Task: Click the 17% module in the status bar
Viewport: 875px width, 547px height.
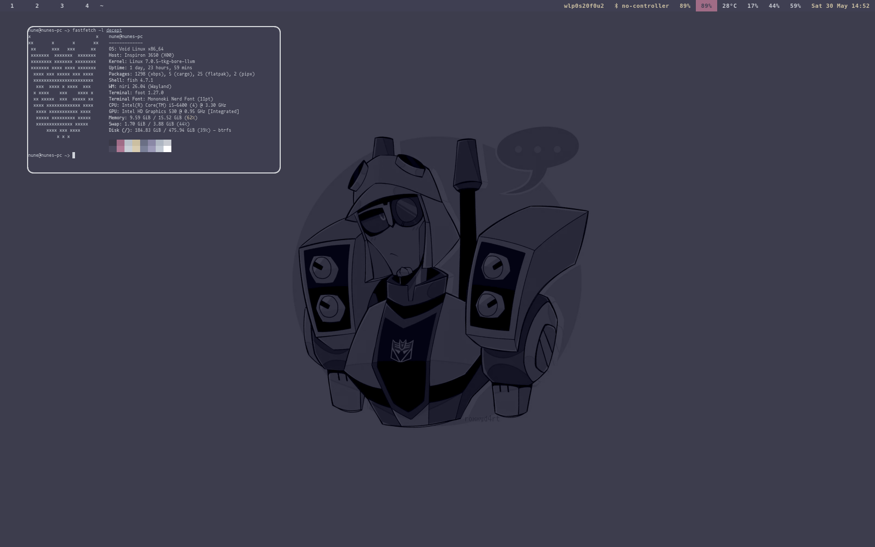Action: tap(753, 6)
